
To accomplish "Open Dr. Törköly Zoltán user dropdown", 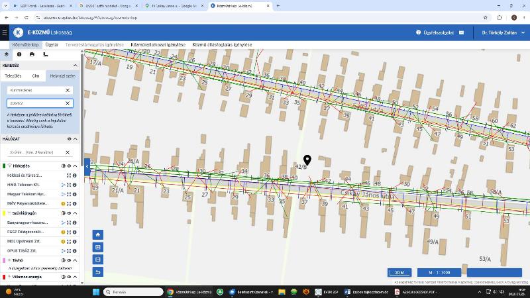I will (x=503, y=32).
